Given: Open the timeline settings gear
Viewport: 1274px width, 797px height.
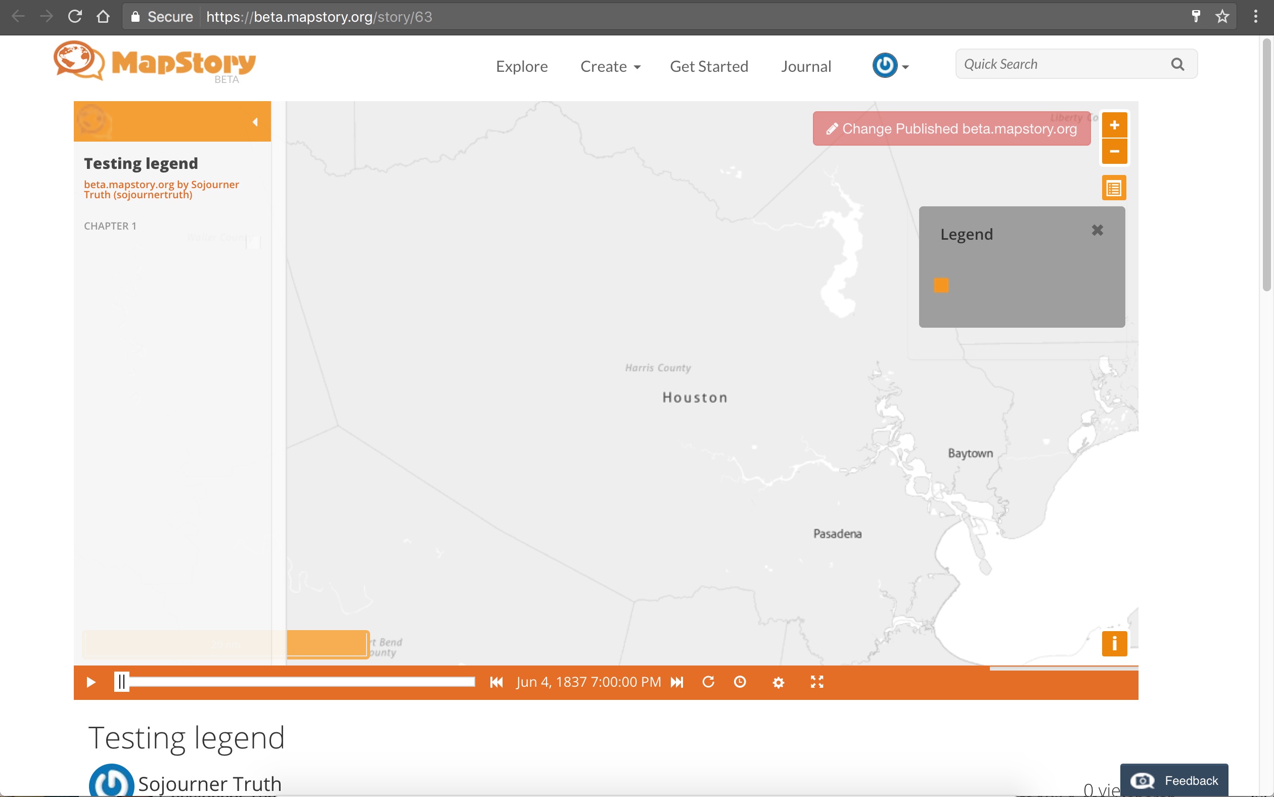Looking at the screenshot, I should 779,682.
